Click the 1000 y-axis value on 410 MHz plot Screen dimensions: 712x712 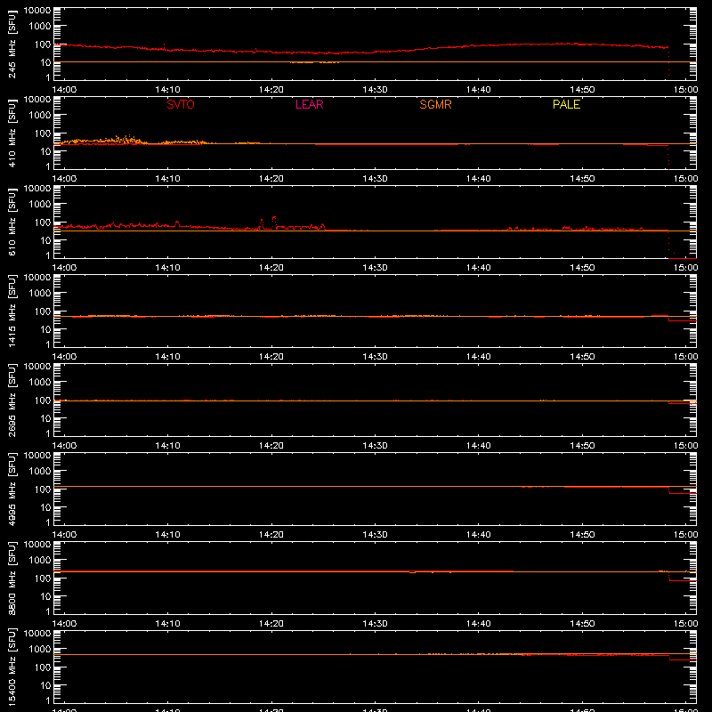[40, 115]
